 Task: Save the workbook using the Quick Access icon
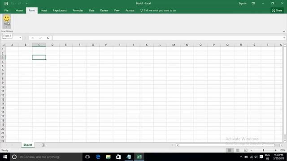pyautogui.click(x=6, y=4)
